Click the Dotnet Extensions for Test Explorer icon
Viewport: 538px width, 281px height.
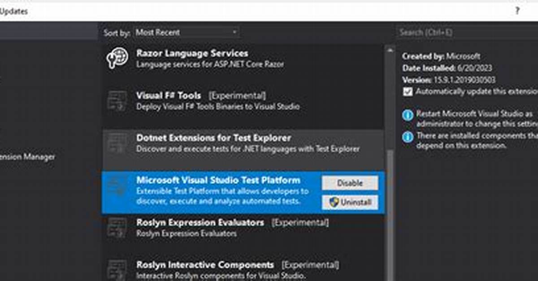click(117, 143)
